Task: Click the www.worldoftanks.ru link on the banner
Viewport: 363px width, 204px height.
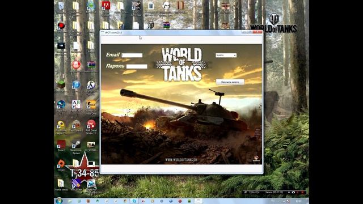Action: (181, 160)
